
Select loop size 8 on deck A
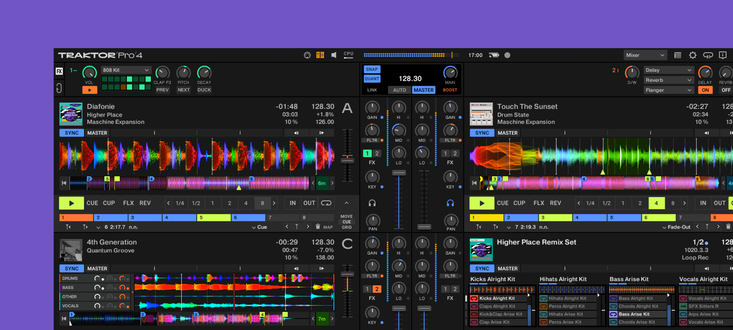[x=262, y=203]
